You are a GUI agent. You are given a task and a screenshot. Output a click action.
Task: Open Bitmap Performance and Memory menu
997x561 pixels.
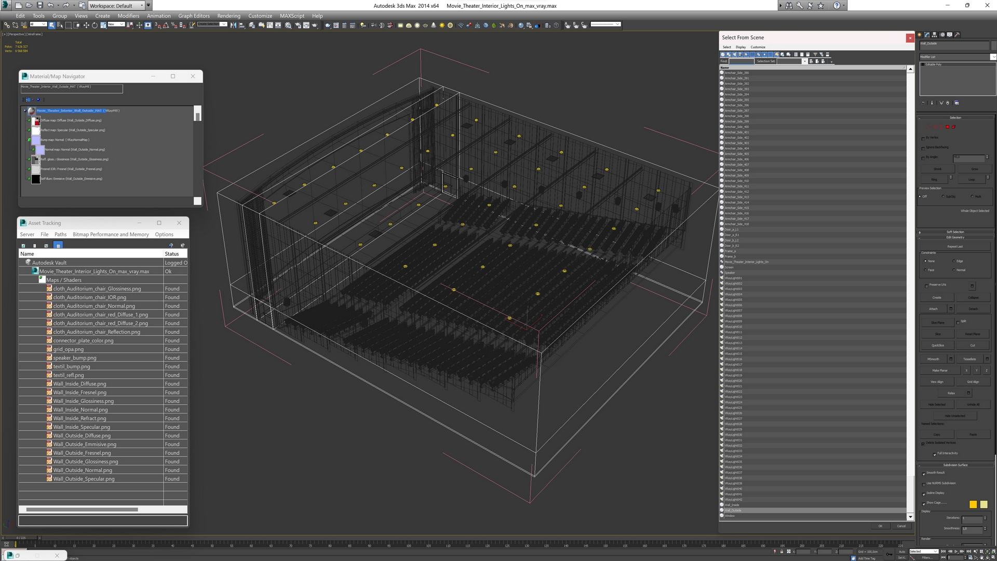coord(111,234)
